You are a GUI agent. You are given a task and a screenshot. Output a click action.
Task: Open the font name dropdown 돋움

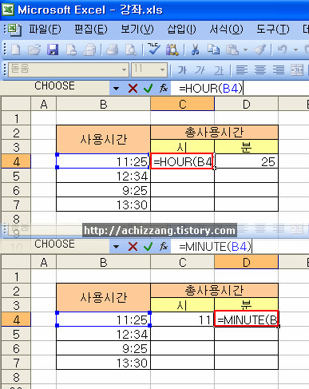tap(124, 70)
